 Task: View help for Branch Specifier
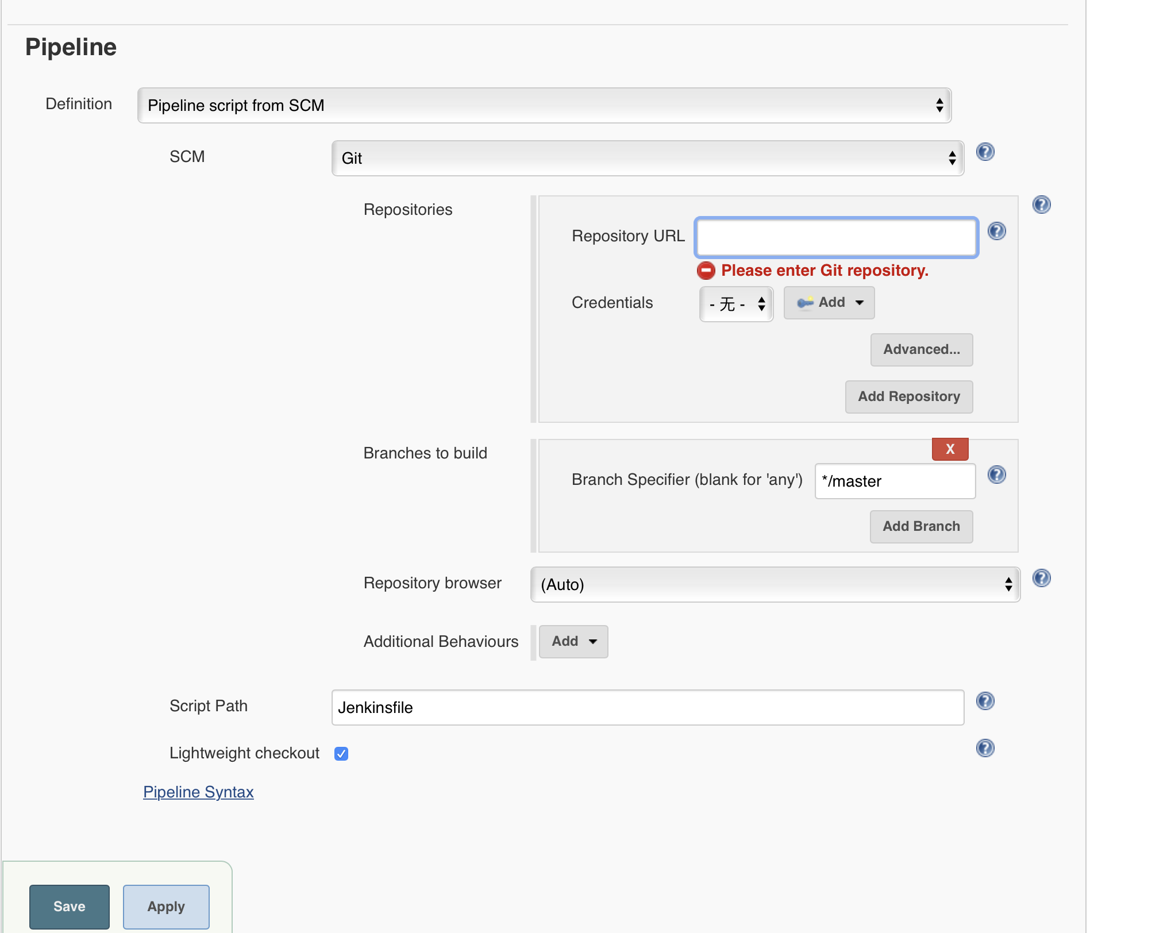pyautogui.click(x=997, y=475)
